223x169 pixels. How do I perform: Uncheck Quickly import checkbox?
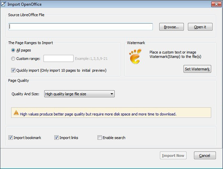coord(13,70)
